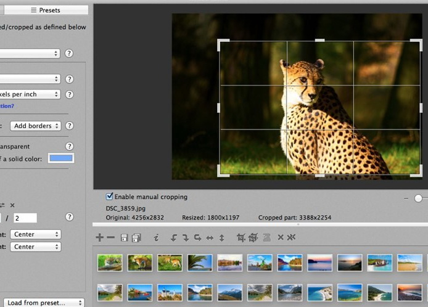
Task: Click the single X icon in the toolbar
Action: pos(280,237)
